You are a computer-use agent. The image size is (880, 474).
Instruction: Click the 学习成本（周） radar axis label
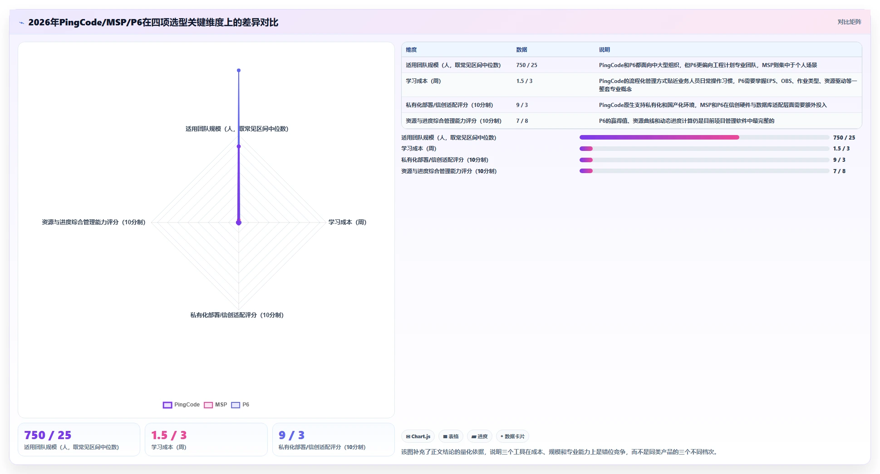point(347,222)
